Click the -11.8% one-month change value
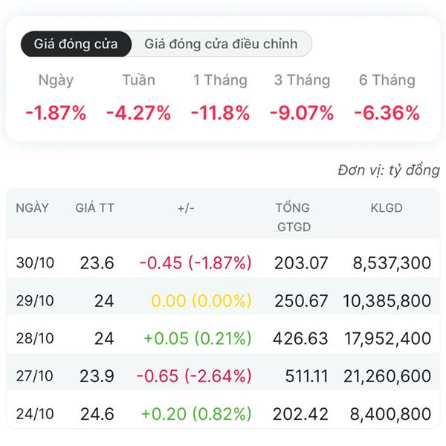The height and width of the screenshot is (446, 446). click(220, 113)
